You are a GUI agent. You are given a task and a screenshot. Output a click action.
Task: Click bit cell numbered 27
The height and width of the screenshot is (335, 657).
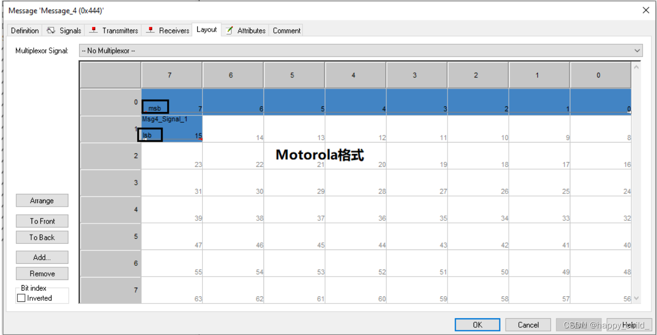[416, 183]
